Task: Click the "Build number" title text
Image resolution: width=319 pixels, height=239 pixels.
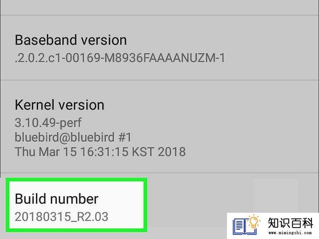Action: 57,199
